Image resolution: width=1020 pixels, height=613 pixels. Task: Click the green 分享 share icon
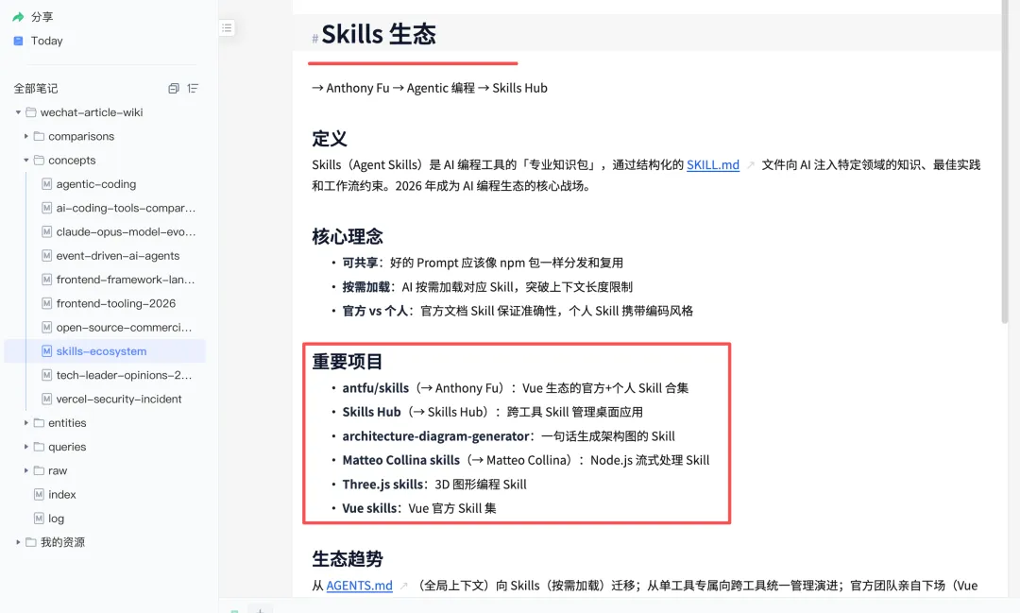(16, 16)
